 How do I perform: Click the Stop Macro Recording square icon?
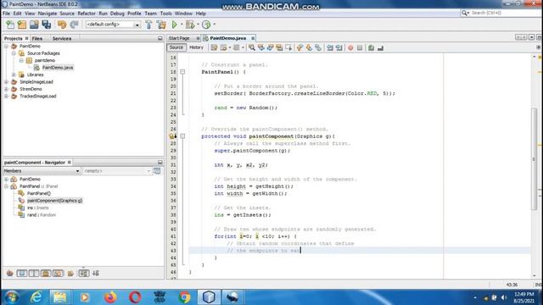click(360, 47)
